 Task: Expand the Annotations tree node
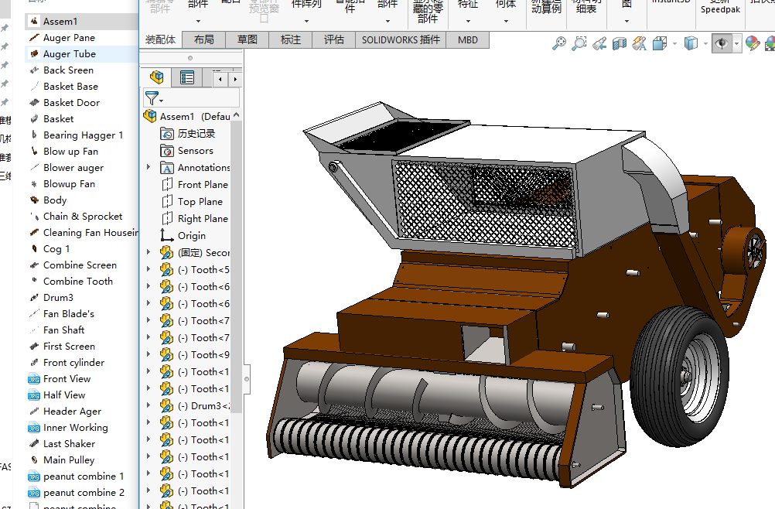[x=149, y=167]
